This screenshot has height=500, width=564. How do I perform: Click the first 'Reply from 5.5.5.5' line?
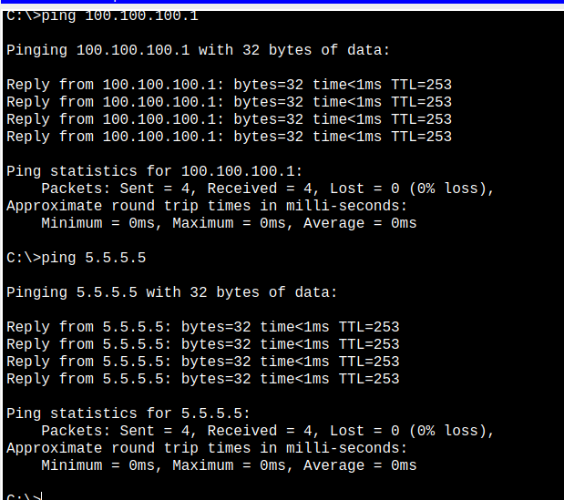point(203,327)
